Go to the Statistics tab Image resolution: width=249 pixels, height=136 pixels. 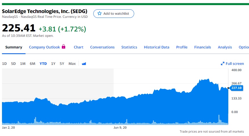coord(129,47)
